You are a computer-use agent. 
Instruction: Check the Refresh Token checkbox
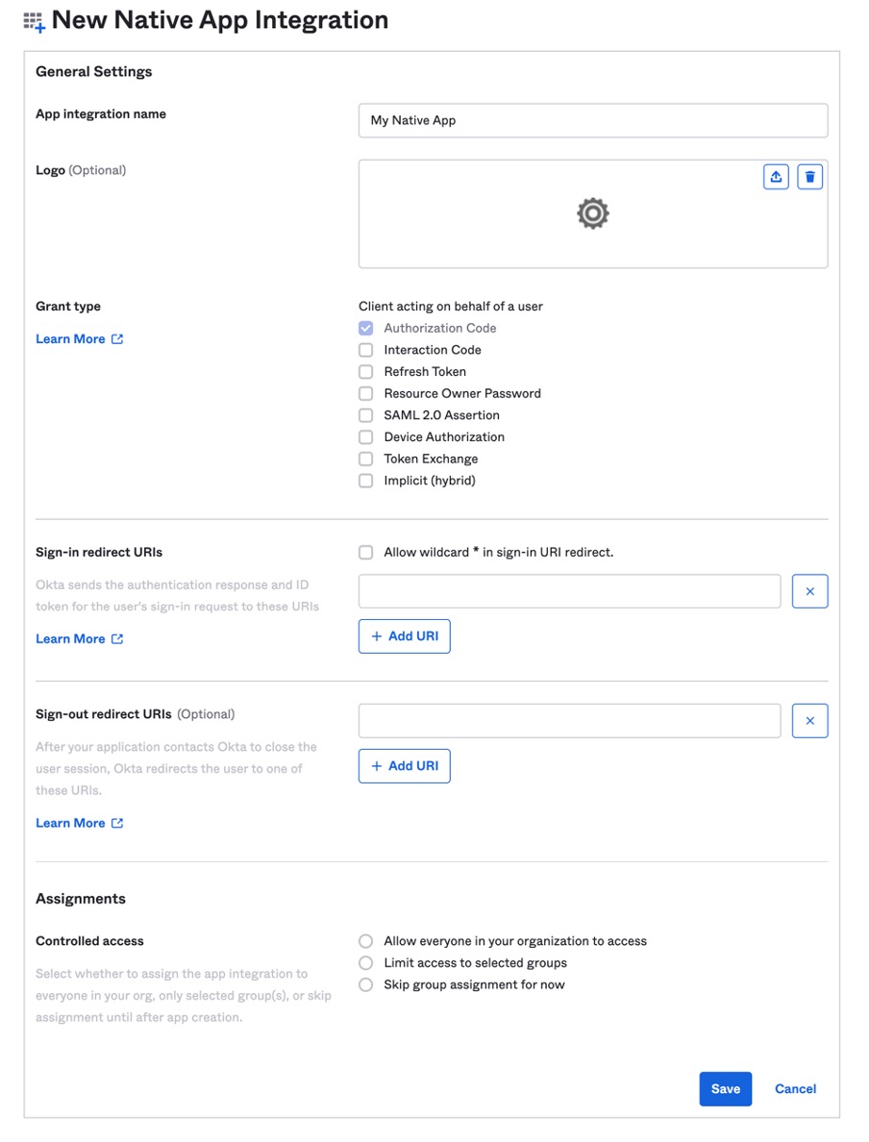click(x=366, y=372)
